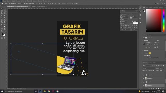
Task: Add a layer mask from Layers panel bottom
Action: point(154,88)
